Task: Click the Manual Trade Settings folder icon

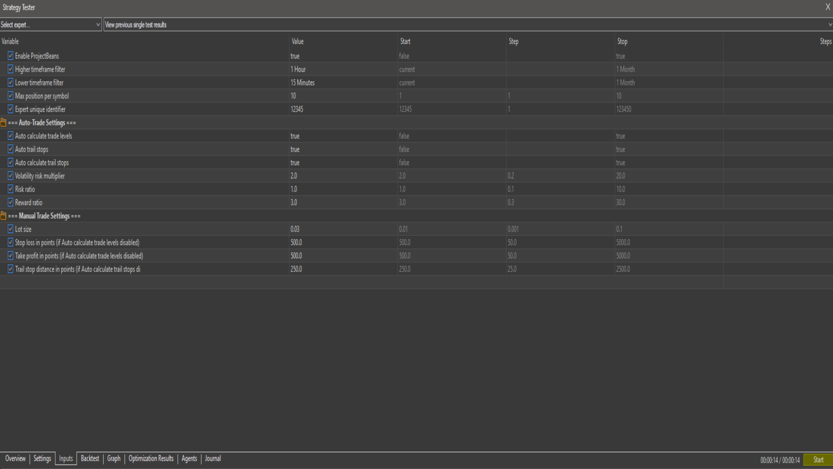Action: click(x=3, y=216)
